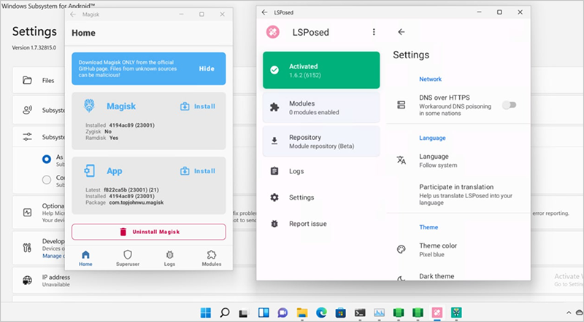Click the Subsystem resources sliders icon
Viewport: 584px width, 322px height.
[x=27, y=137]
